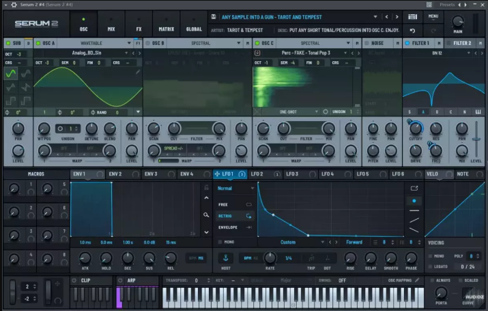Click the undo arrow icon
Viewport: 488px width, 311px height.
tap(413, 31)
